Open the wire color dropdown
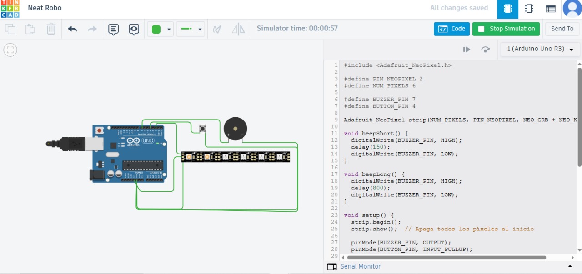The image size is (582, 274). tap(169, 29)
